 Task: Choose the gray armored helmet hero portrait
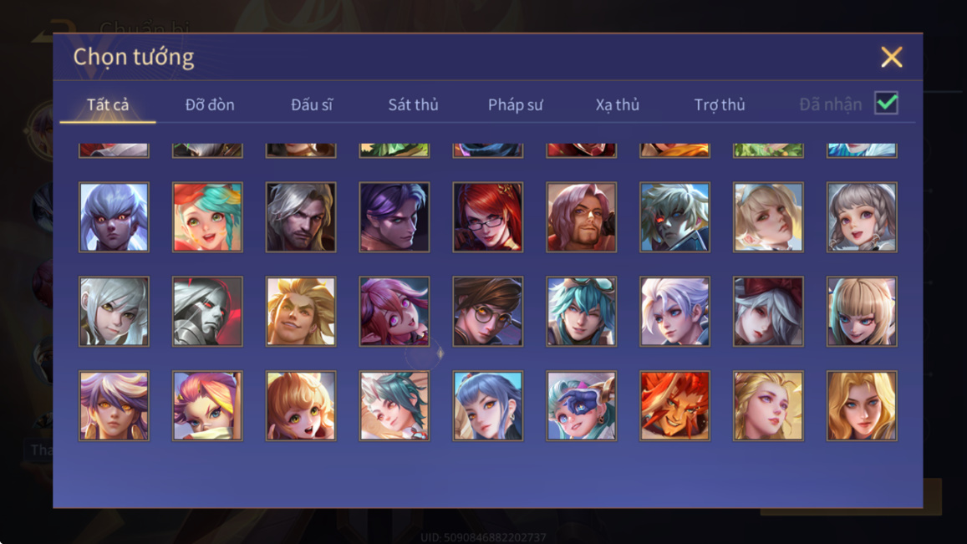click(207, 312)
